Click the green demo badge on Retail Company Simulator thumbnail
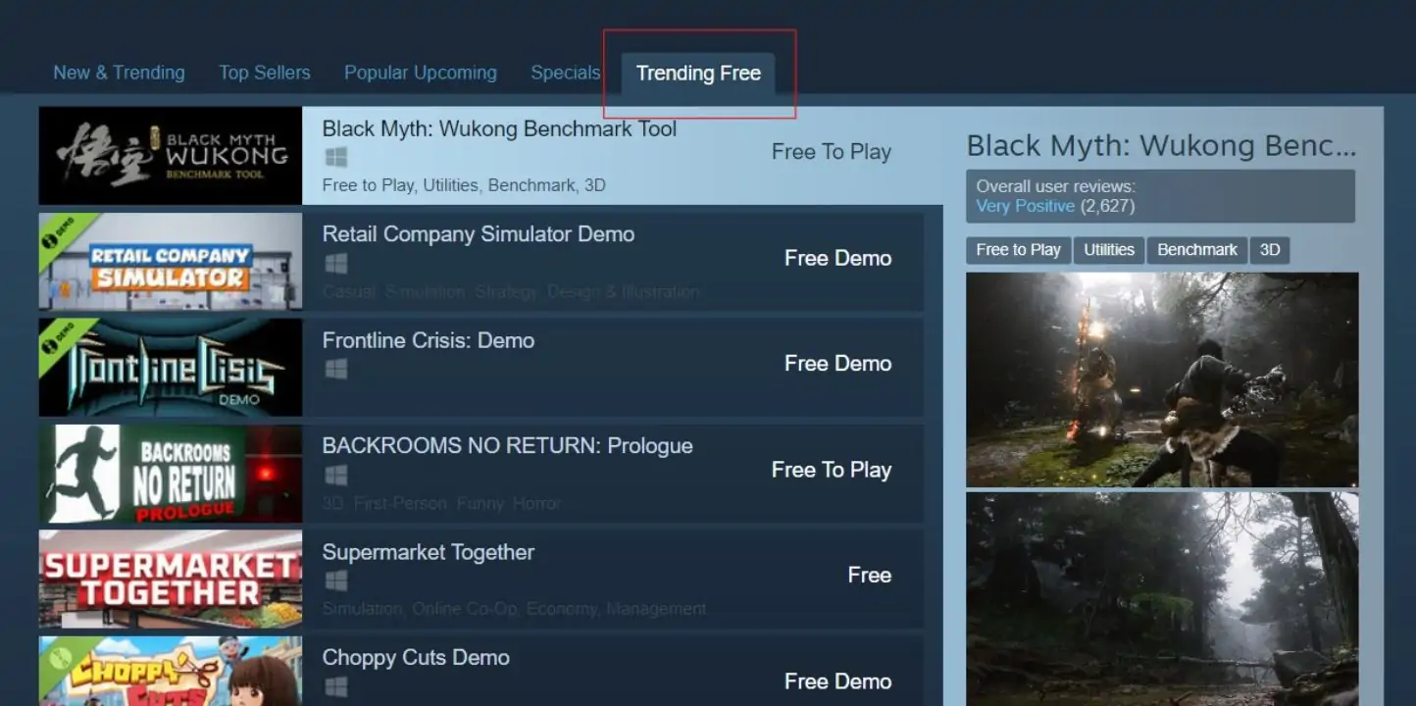1416x706 pixels. [59, 230]
